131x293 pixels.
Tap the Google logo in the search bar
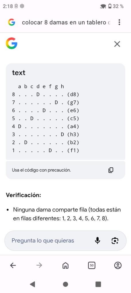click(11, 22)
